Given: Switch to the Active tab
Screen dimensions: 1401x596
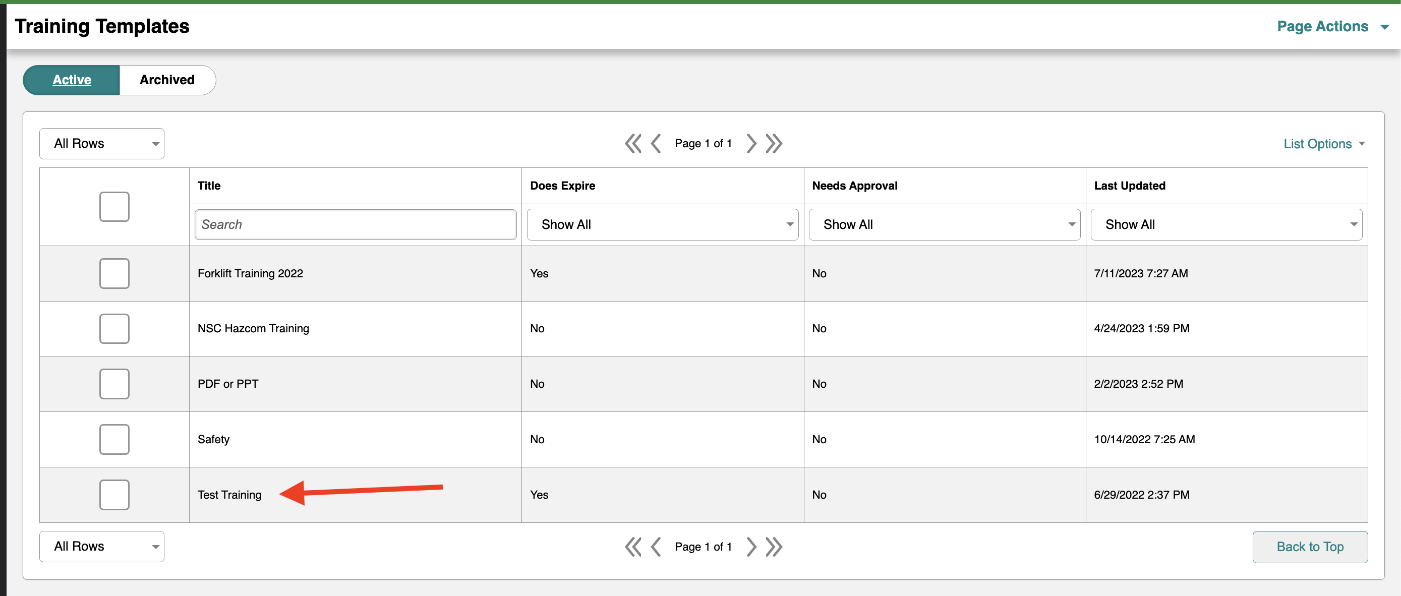Looking at the screenshot, I should tap(71, 80).
